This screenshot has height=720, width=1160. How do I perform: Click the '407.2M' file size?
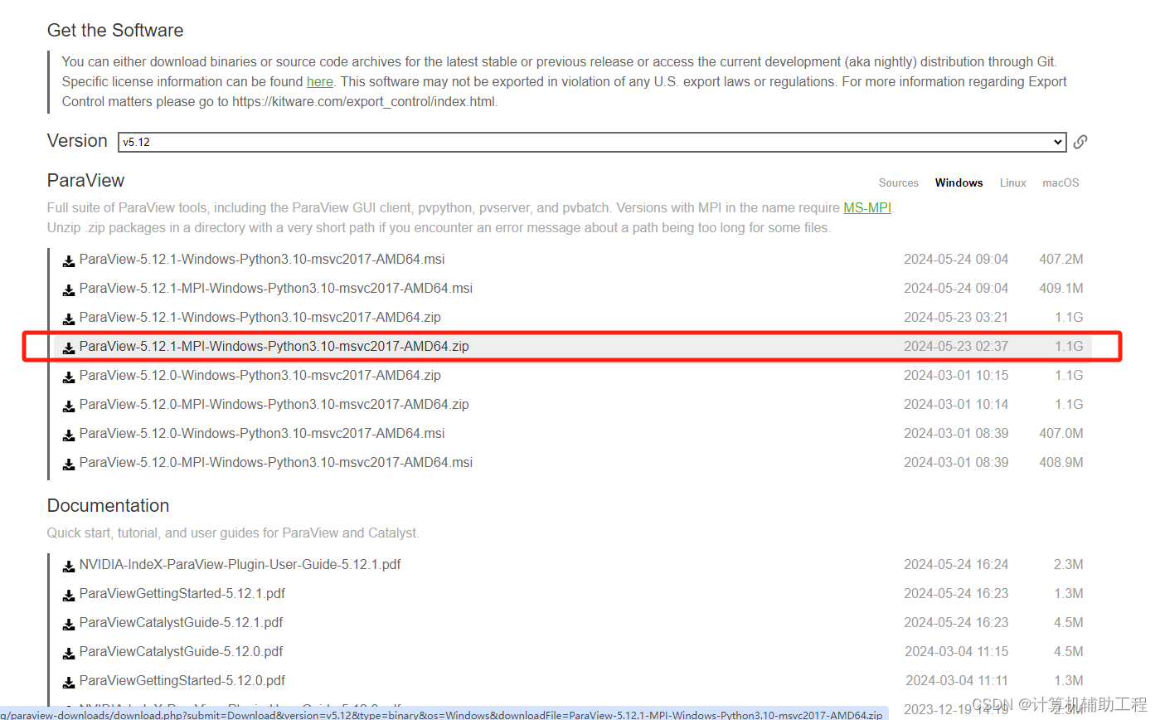pyautogui.click(x=1061, y=259)
